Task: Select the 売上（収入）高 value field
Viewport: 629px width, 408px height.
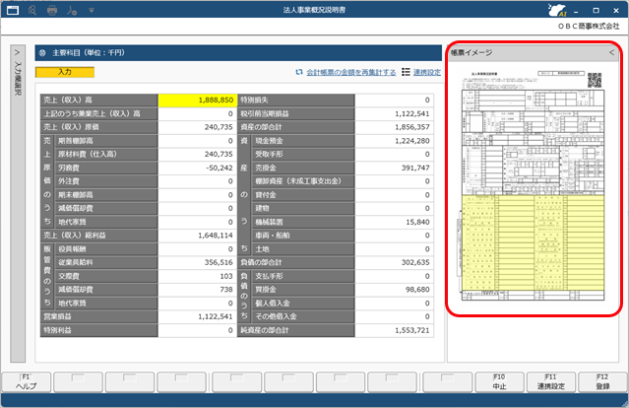Action: point(198,100)
